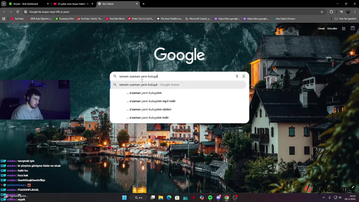Click the Ara search box on taskbar

coord(139,198)
